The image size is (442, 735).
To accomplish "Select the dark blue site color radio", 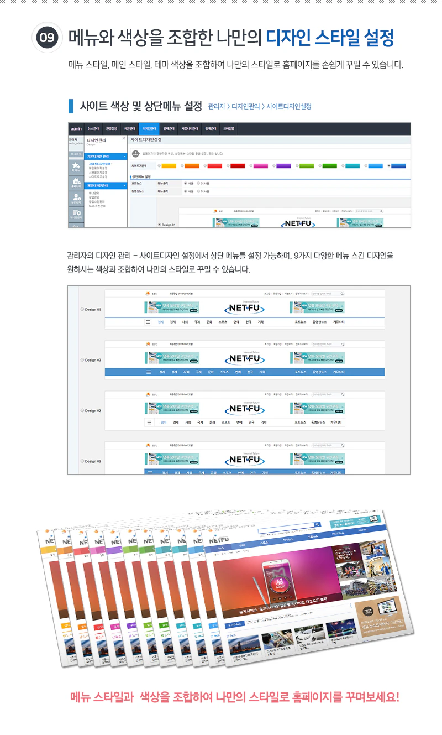I will click(388, 166).
